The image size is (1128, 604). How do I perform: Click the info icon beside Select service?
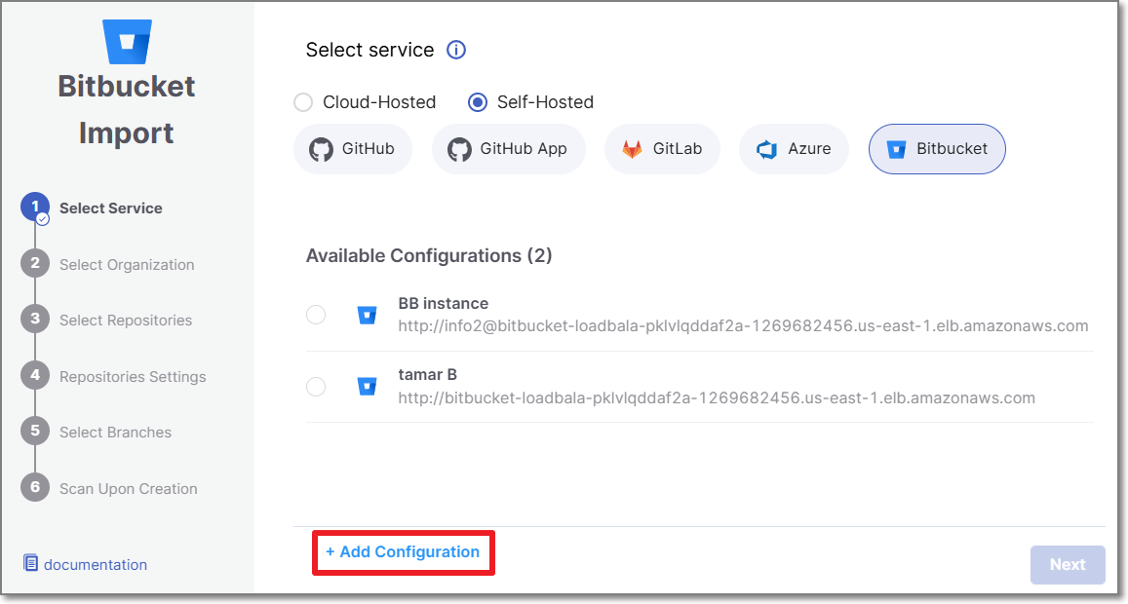point(456,50)
